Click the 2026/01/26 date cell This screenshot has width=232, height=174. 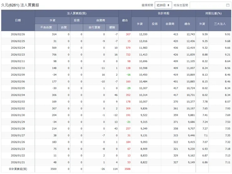coord(18,142)
